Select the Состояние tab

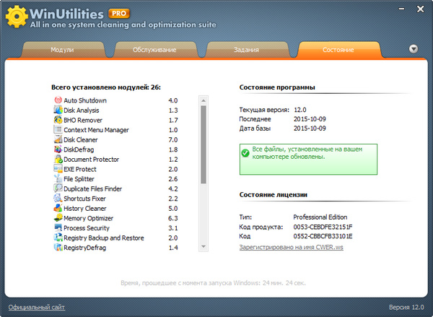pyautogui.click(x=339, y=51)
